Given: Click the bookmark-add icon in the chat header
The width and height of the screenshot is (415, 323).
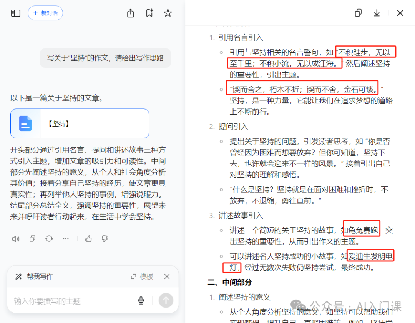Looking at the screenshot, I should [x=149, y=13].
